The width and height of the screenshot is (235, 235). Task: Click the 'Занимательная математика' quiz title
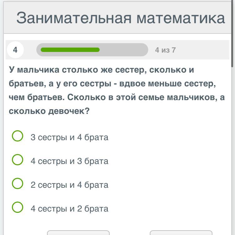pyautogui.click(x=121, y=18)
